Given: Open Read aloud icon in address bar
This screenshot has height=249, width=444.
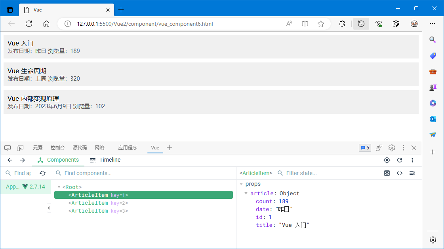Looking at the screenshot, I should [x=289, y=24].
